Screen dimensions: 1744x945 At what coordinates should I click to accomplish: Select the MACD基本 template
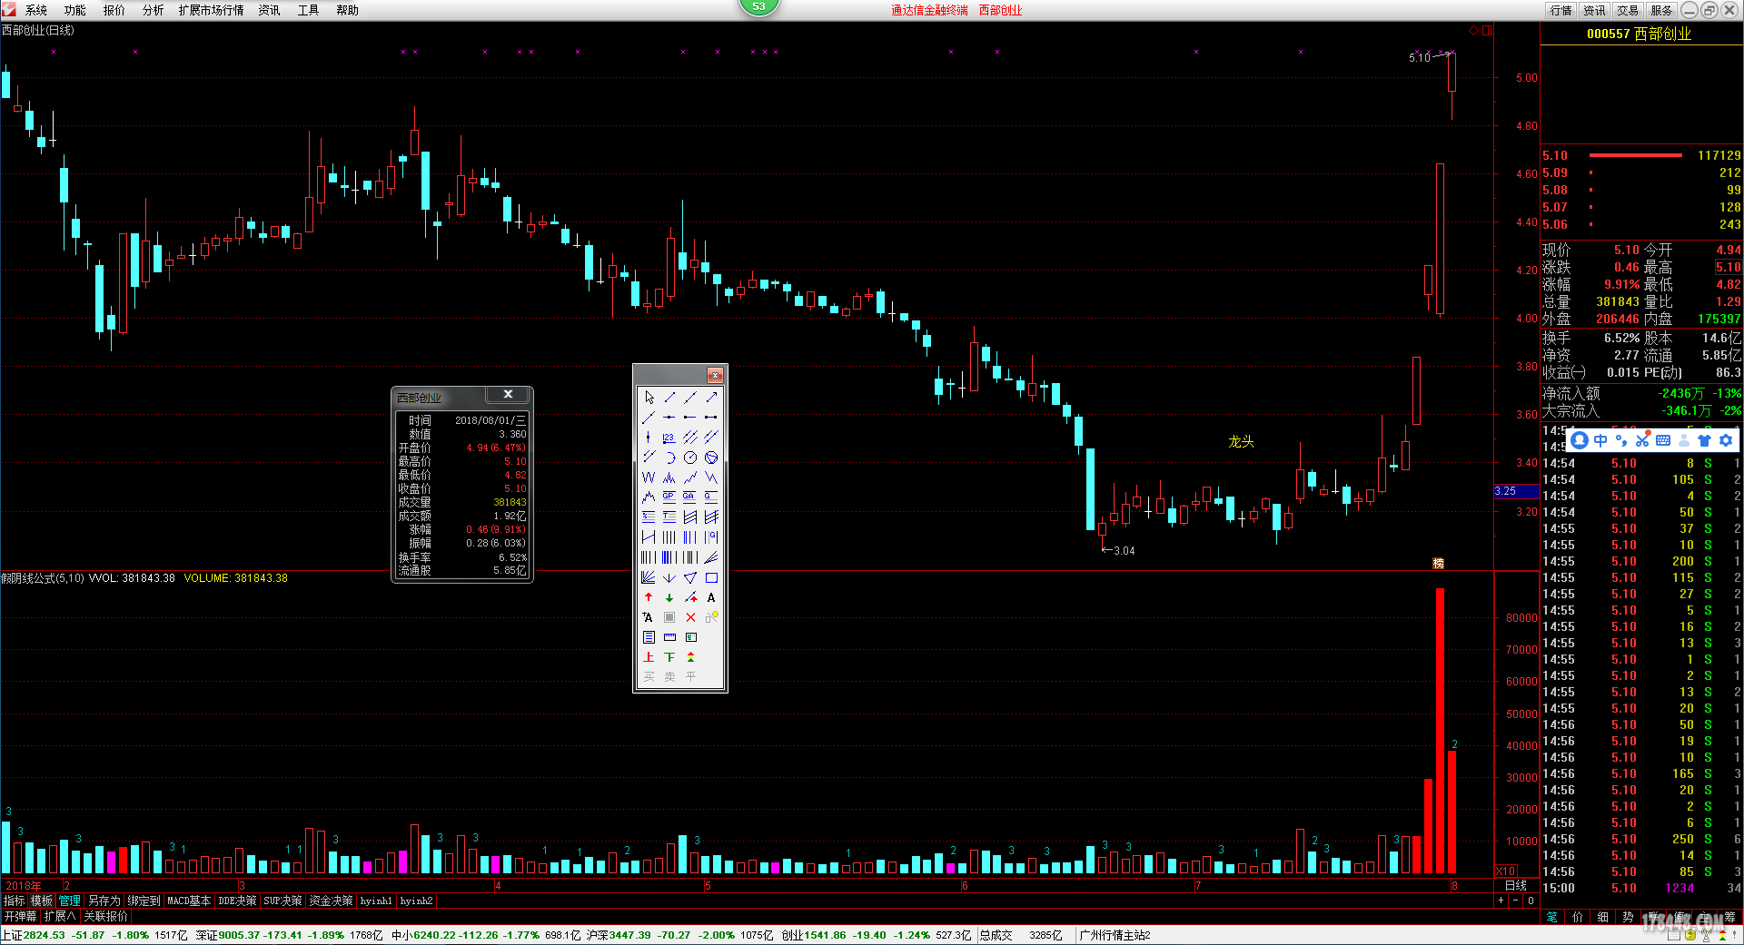[189, 901]
